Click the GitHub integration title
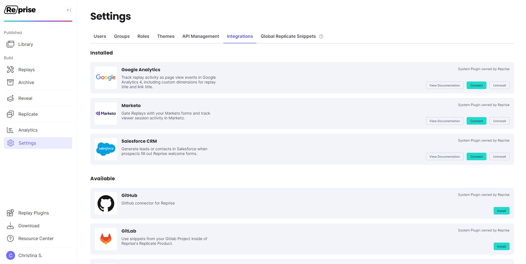Viewport: 526px width, 264px height. pos(129,195)
